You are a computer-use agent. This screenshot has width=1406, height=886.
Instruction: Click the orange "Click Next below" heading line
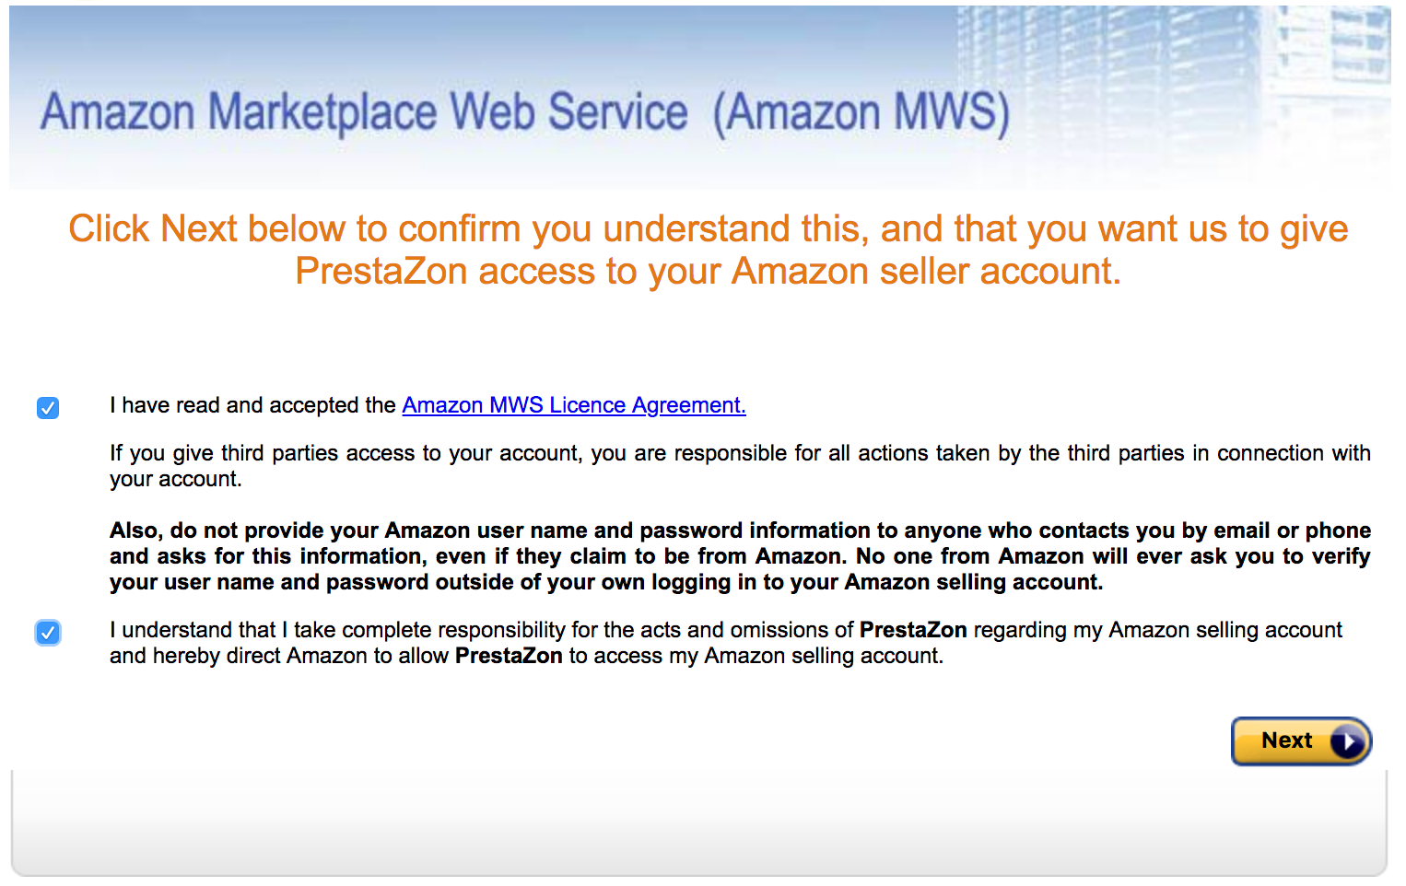[x=708, y=228]
